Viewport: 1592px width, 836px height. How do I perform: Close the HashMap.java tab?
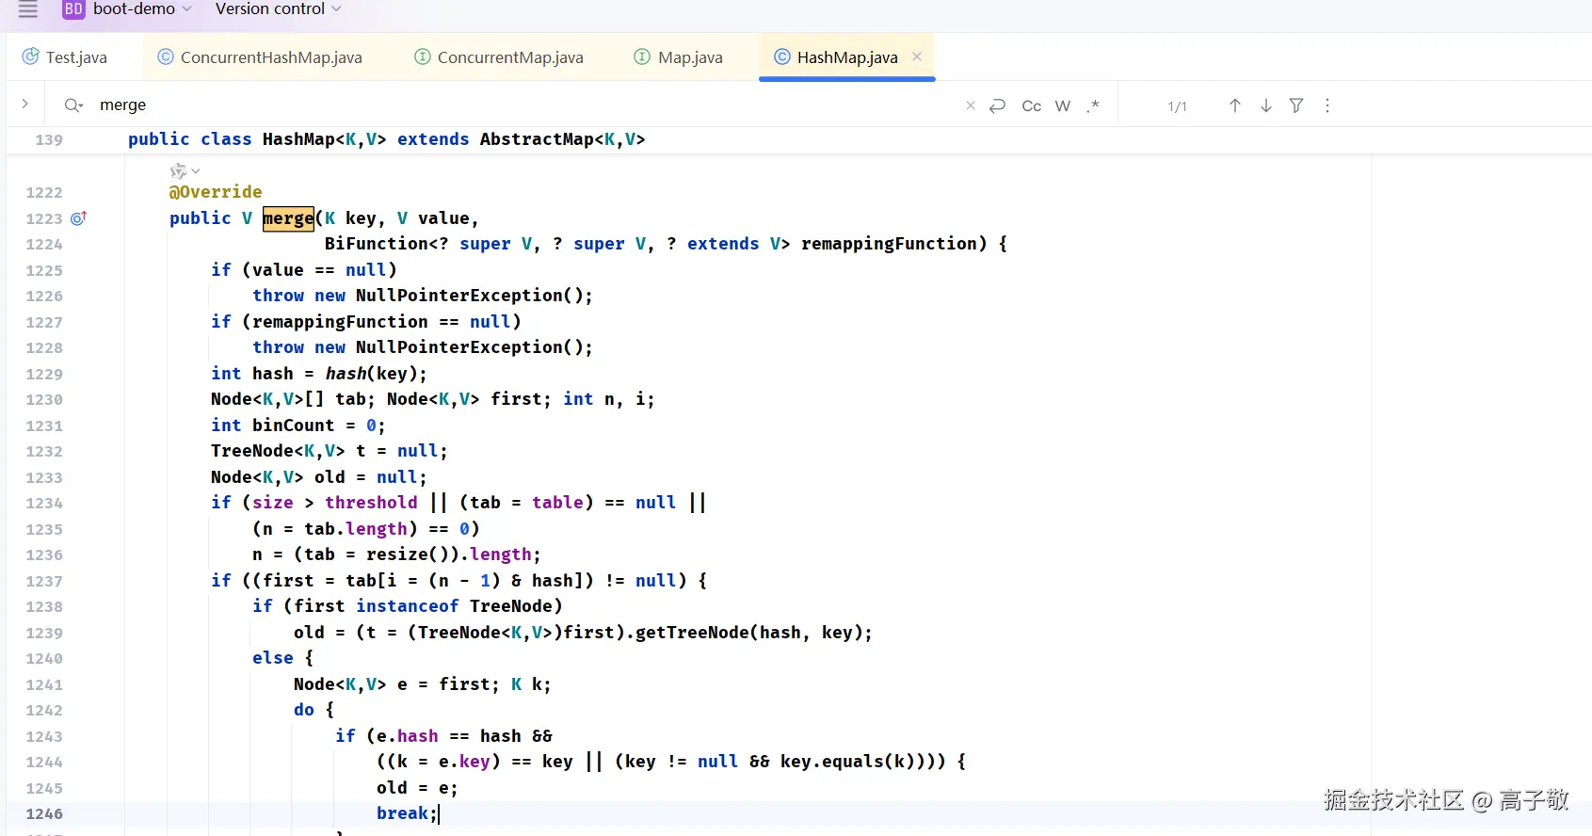tap(917, 56)
